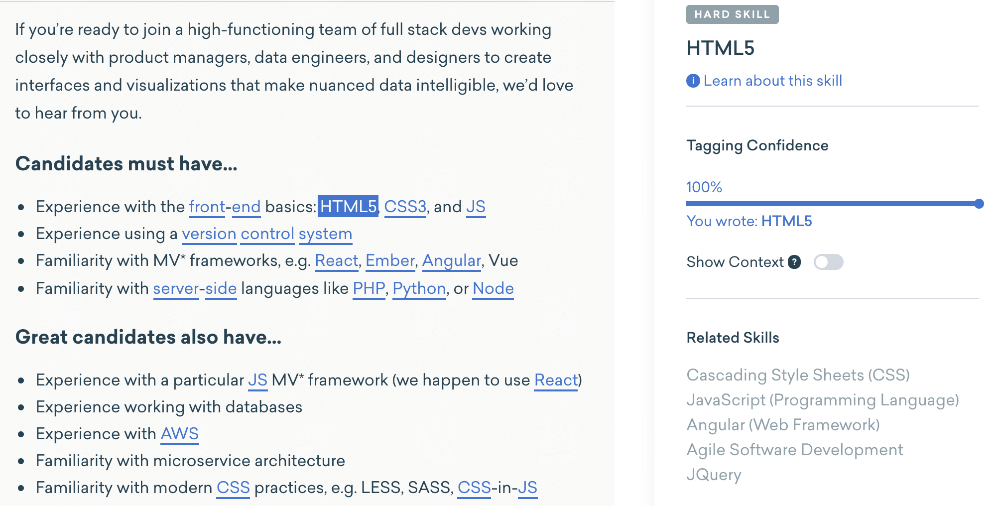The image size is (995, 506).
Task: Choose JavaScript (Programming Language) related skill
Action: point(822,400)
